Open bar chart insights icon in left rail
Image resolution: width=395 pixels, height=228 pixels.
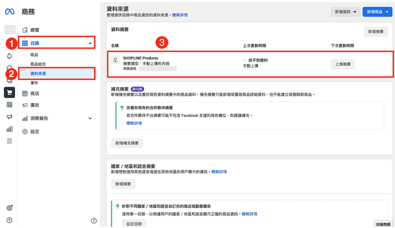(x=9, y=129)
